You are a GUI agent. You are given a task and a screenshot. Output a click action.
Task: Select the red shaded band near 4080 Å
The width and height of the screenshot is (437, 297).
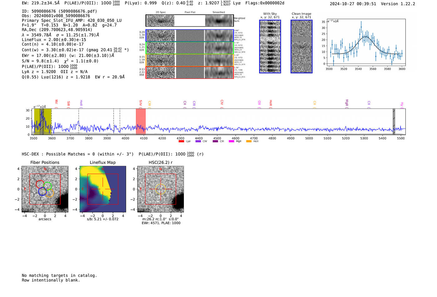(x=141, y=122)
